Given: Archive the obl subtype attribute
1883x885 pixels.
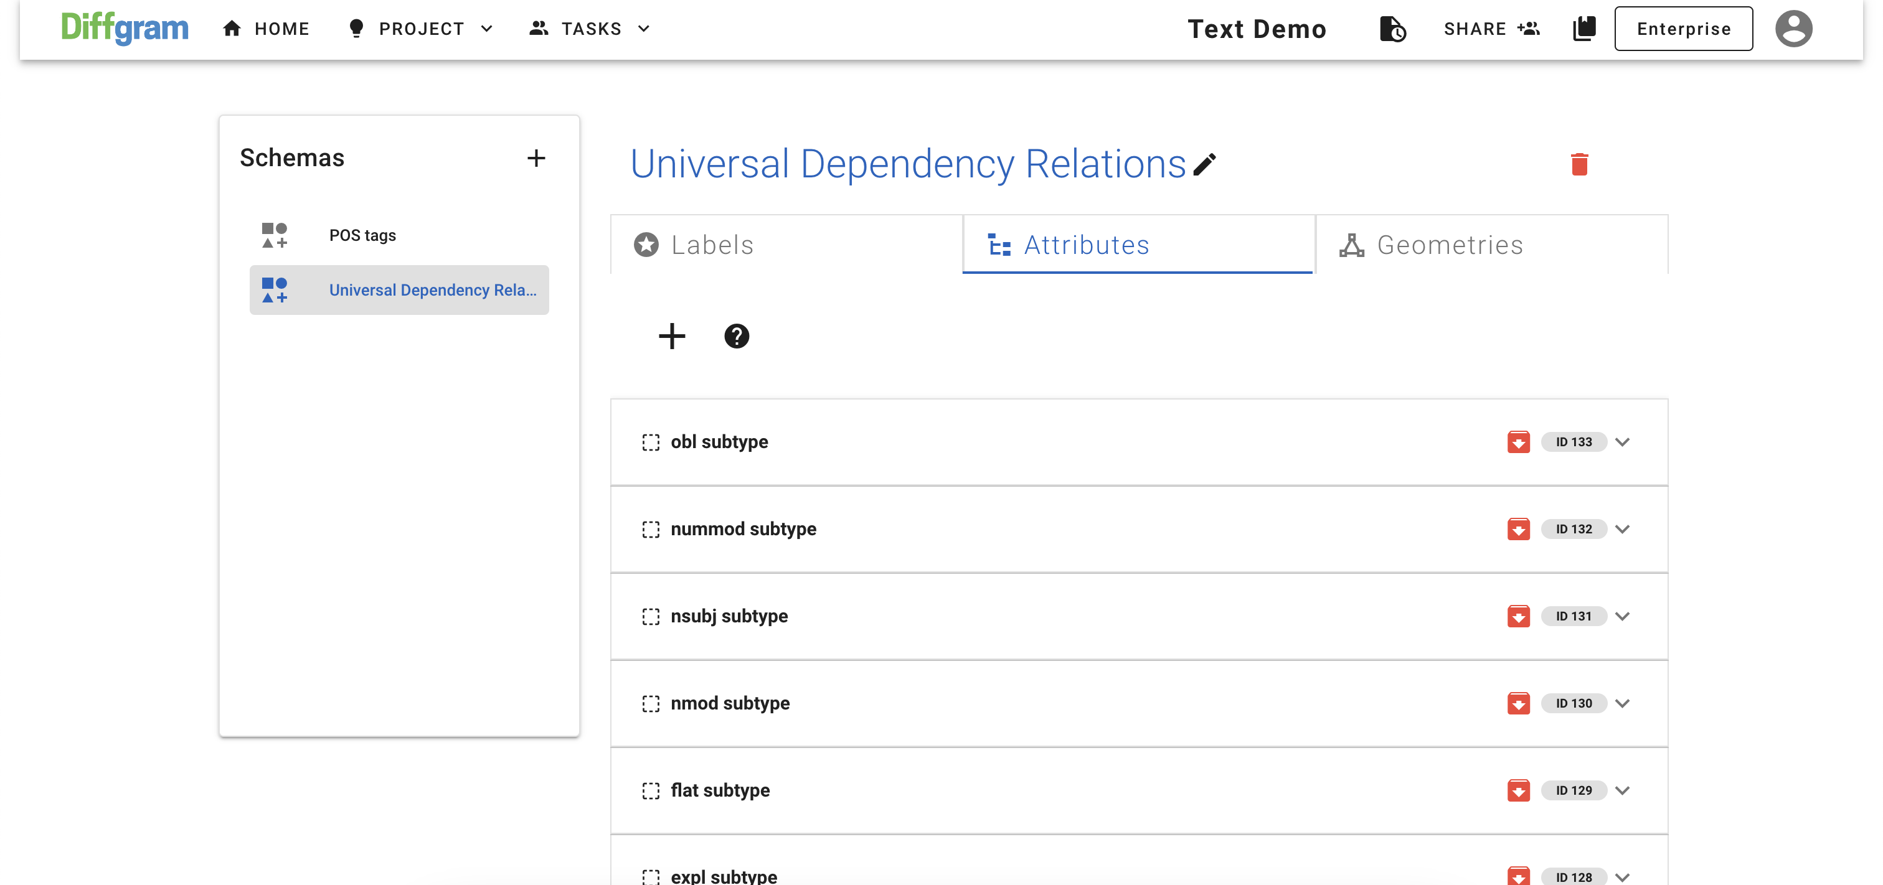Looking at the screenshot, I should pyautogui.click(x=1517, y=442).
